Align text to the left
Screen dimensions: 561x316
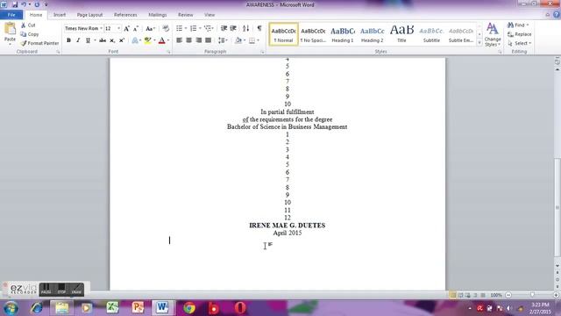(x=179, y=40)
